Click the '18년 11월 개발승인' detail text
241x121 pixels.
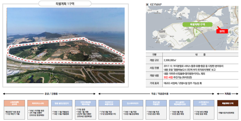tap(60, 112)
